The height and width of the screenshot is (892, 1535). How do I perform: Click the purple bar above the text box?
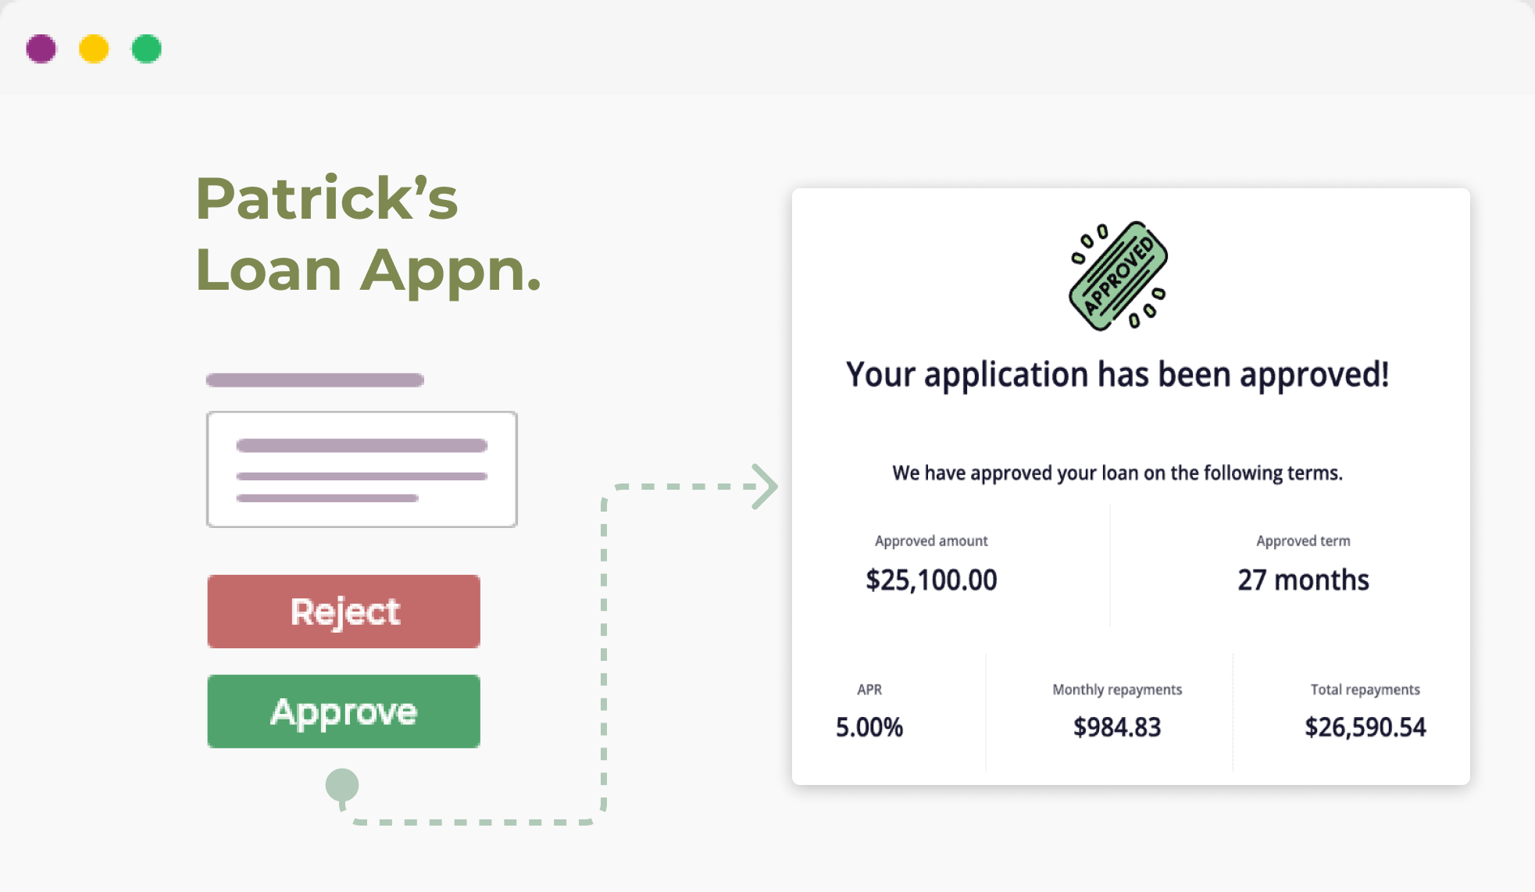315,380
